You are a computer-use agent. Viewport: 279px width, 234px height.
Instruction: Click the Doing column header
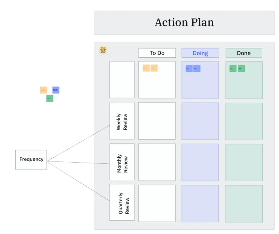200,53
